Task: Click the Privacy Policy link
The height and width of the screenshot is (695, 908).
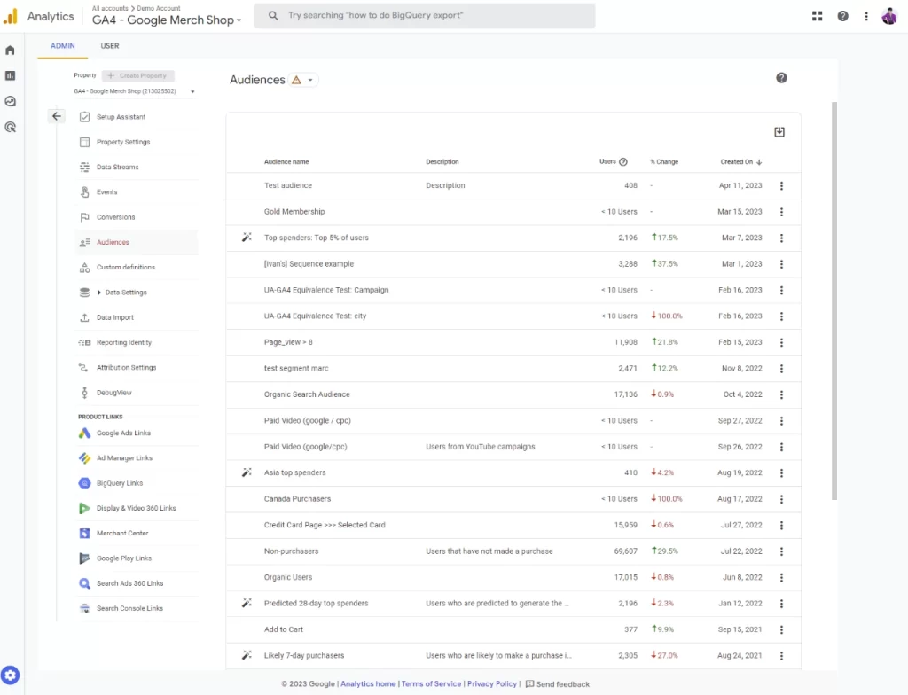Action: [x=491, y=684]
